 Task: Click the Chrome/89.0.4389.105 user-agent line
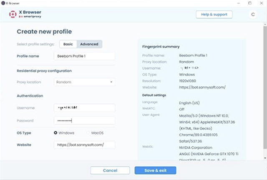tap(198, 135)
